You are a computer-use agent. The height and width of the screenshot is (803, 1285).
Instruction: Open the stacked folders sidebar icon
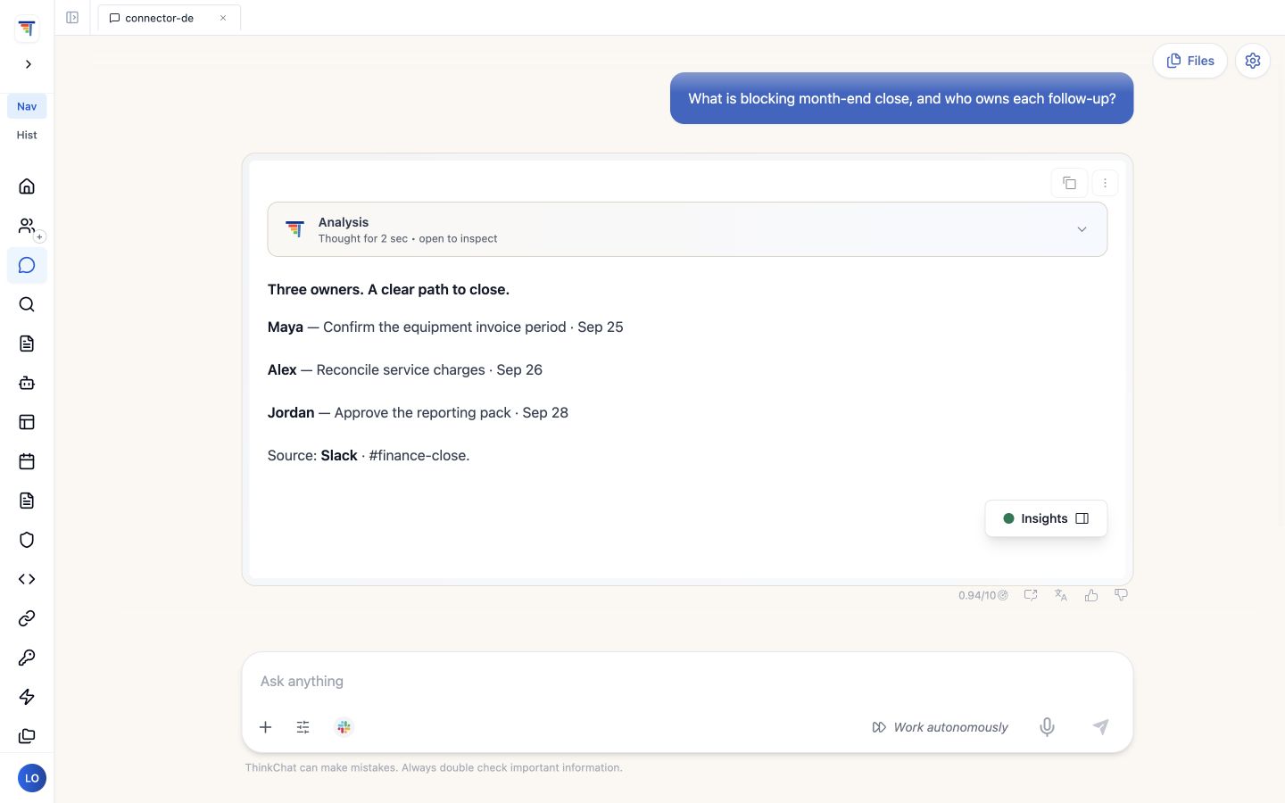pos(27,736)
